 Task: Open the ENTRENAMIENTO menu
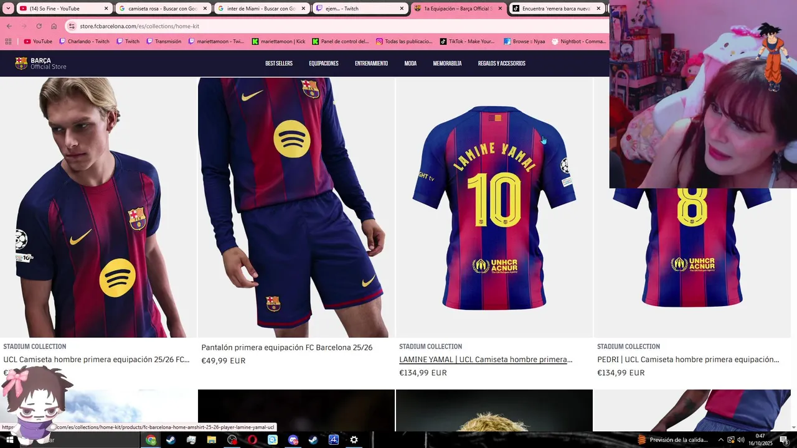pyautogui.click(x=371, y=63)
